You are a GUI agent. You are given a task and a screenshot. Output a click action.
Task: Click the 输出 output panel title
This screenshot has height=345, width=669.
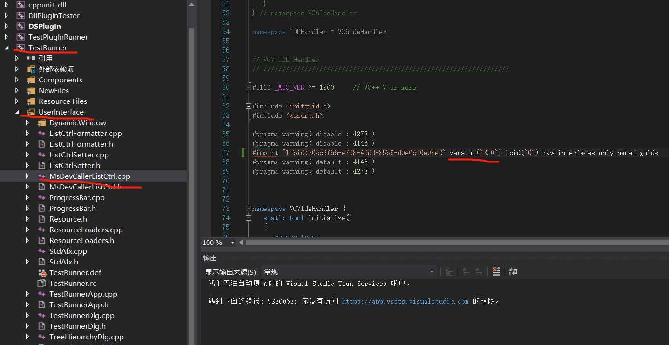210,258
